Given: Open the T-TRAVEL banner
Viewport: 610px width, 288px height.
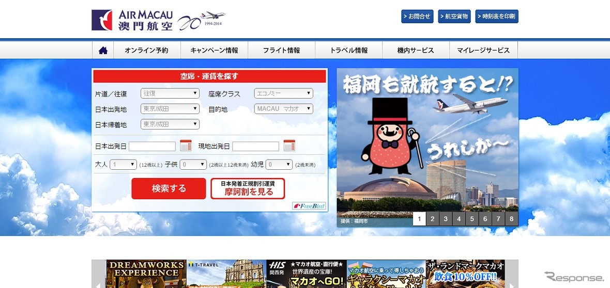Looking at the screenshot, I should (226, 274).
